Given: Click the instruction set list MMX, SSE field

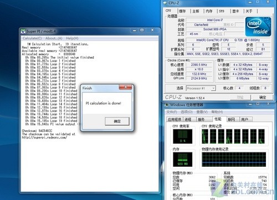Looking at the screenshot, I should click(x=228, y=54).
